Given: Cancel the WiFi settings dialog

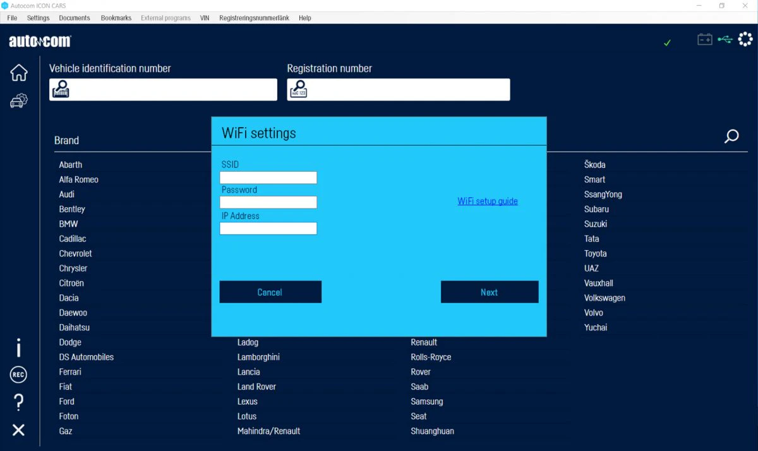Looking at the screenshot, I should pos(270,292).
